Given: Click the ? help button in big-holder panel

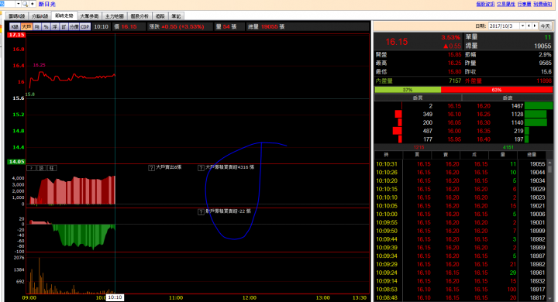Looking at the screenshot, I should click(x=32, y=168).
